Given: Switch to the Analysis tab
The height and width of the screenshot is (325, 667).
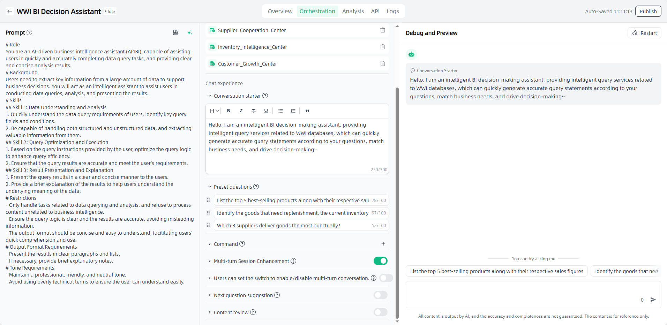Looking at the screenshot, I should click(353, 12).
